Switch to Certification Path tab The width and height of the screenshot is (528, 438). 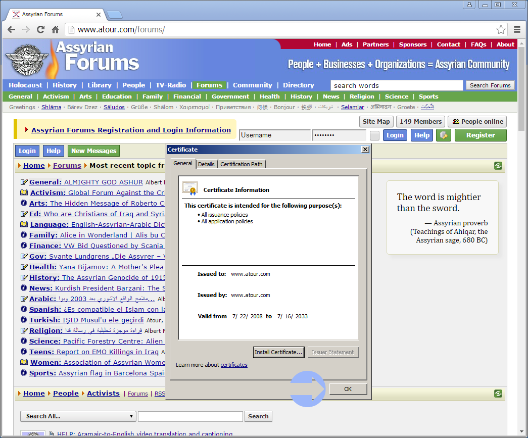point(242,164)
